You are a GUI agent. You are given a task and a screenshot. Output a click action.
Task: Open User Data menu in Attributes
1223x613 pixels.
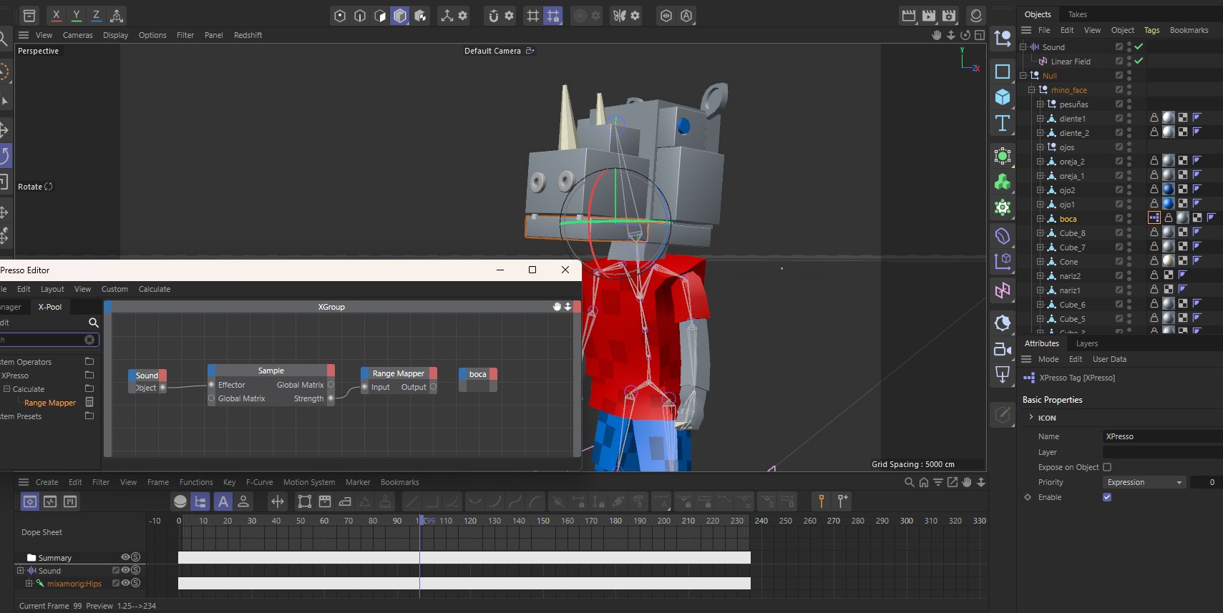(1109, 359)
